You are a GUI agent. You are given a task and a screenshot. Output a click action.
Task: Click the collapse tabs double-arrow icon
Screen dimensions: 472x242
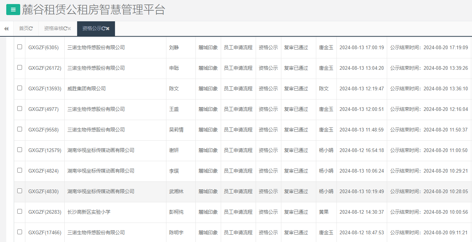pyautogui.click(x=6, y=28)
